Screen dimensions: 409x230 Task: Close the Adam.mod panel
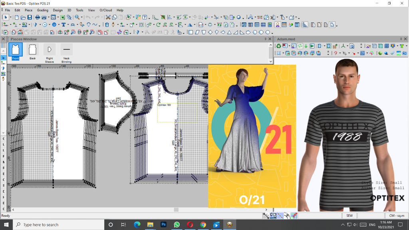click(406, 39)
